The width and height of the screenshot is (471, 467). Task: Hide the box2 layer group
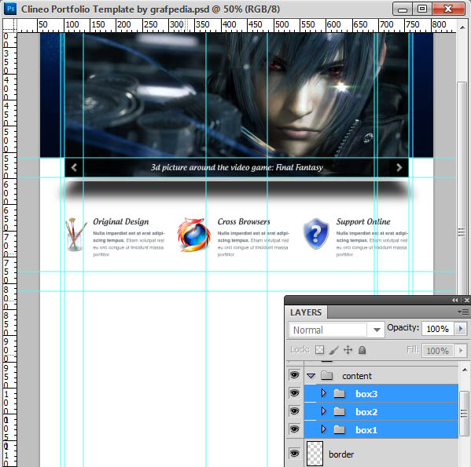point(294,411)
